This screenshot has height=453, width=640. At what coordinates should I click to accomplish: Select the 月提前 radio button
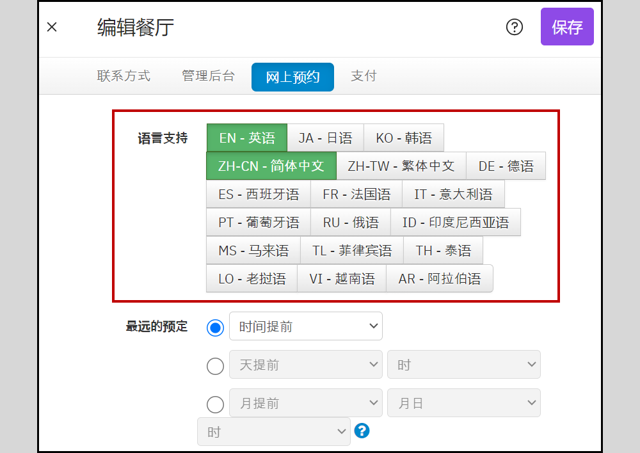point(215,404)
